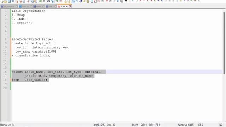This screenshot has height=127, width=226.
Task: Close the notes.txt tab
Action: (31, 6)
